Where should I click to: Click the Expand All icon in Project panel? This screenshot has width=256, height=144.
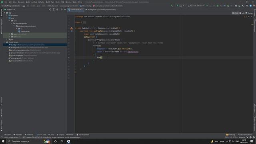pyautogui.click(x=54, y=10)
